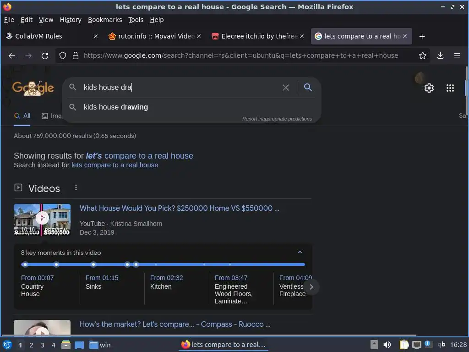Image resolution: width=469 pixels, height=352 pixels.
Task: Switch to virtual desktop 3
Action: [x=43, y=345]
